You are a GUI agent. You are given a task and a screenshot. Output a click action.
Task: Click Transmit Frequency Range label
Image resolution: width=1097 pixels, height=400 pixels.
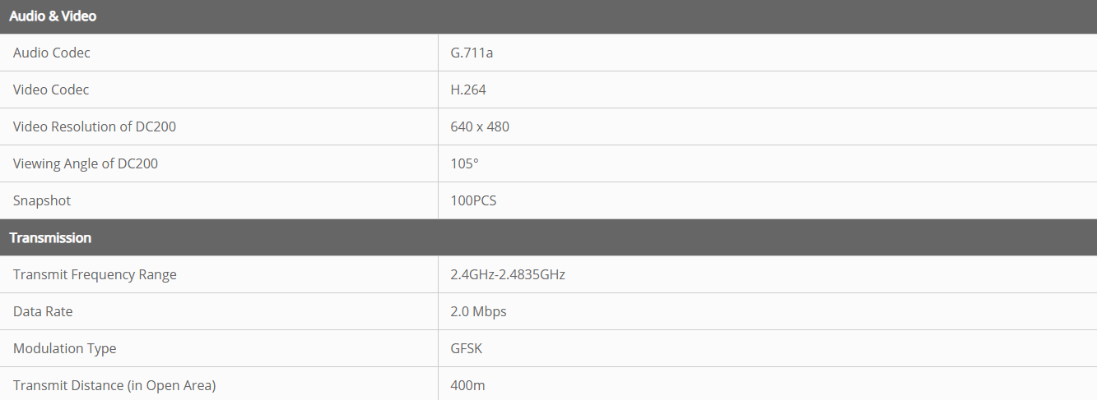pos(95,274)
